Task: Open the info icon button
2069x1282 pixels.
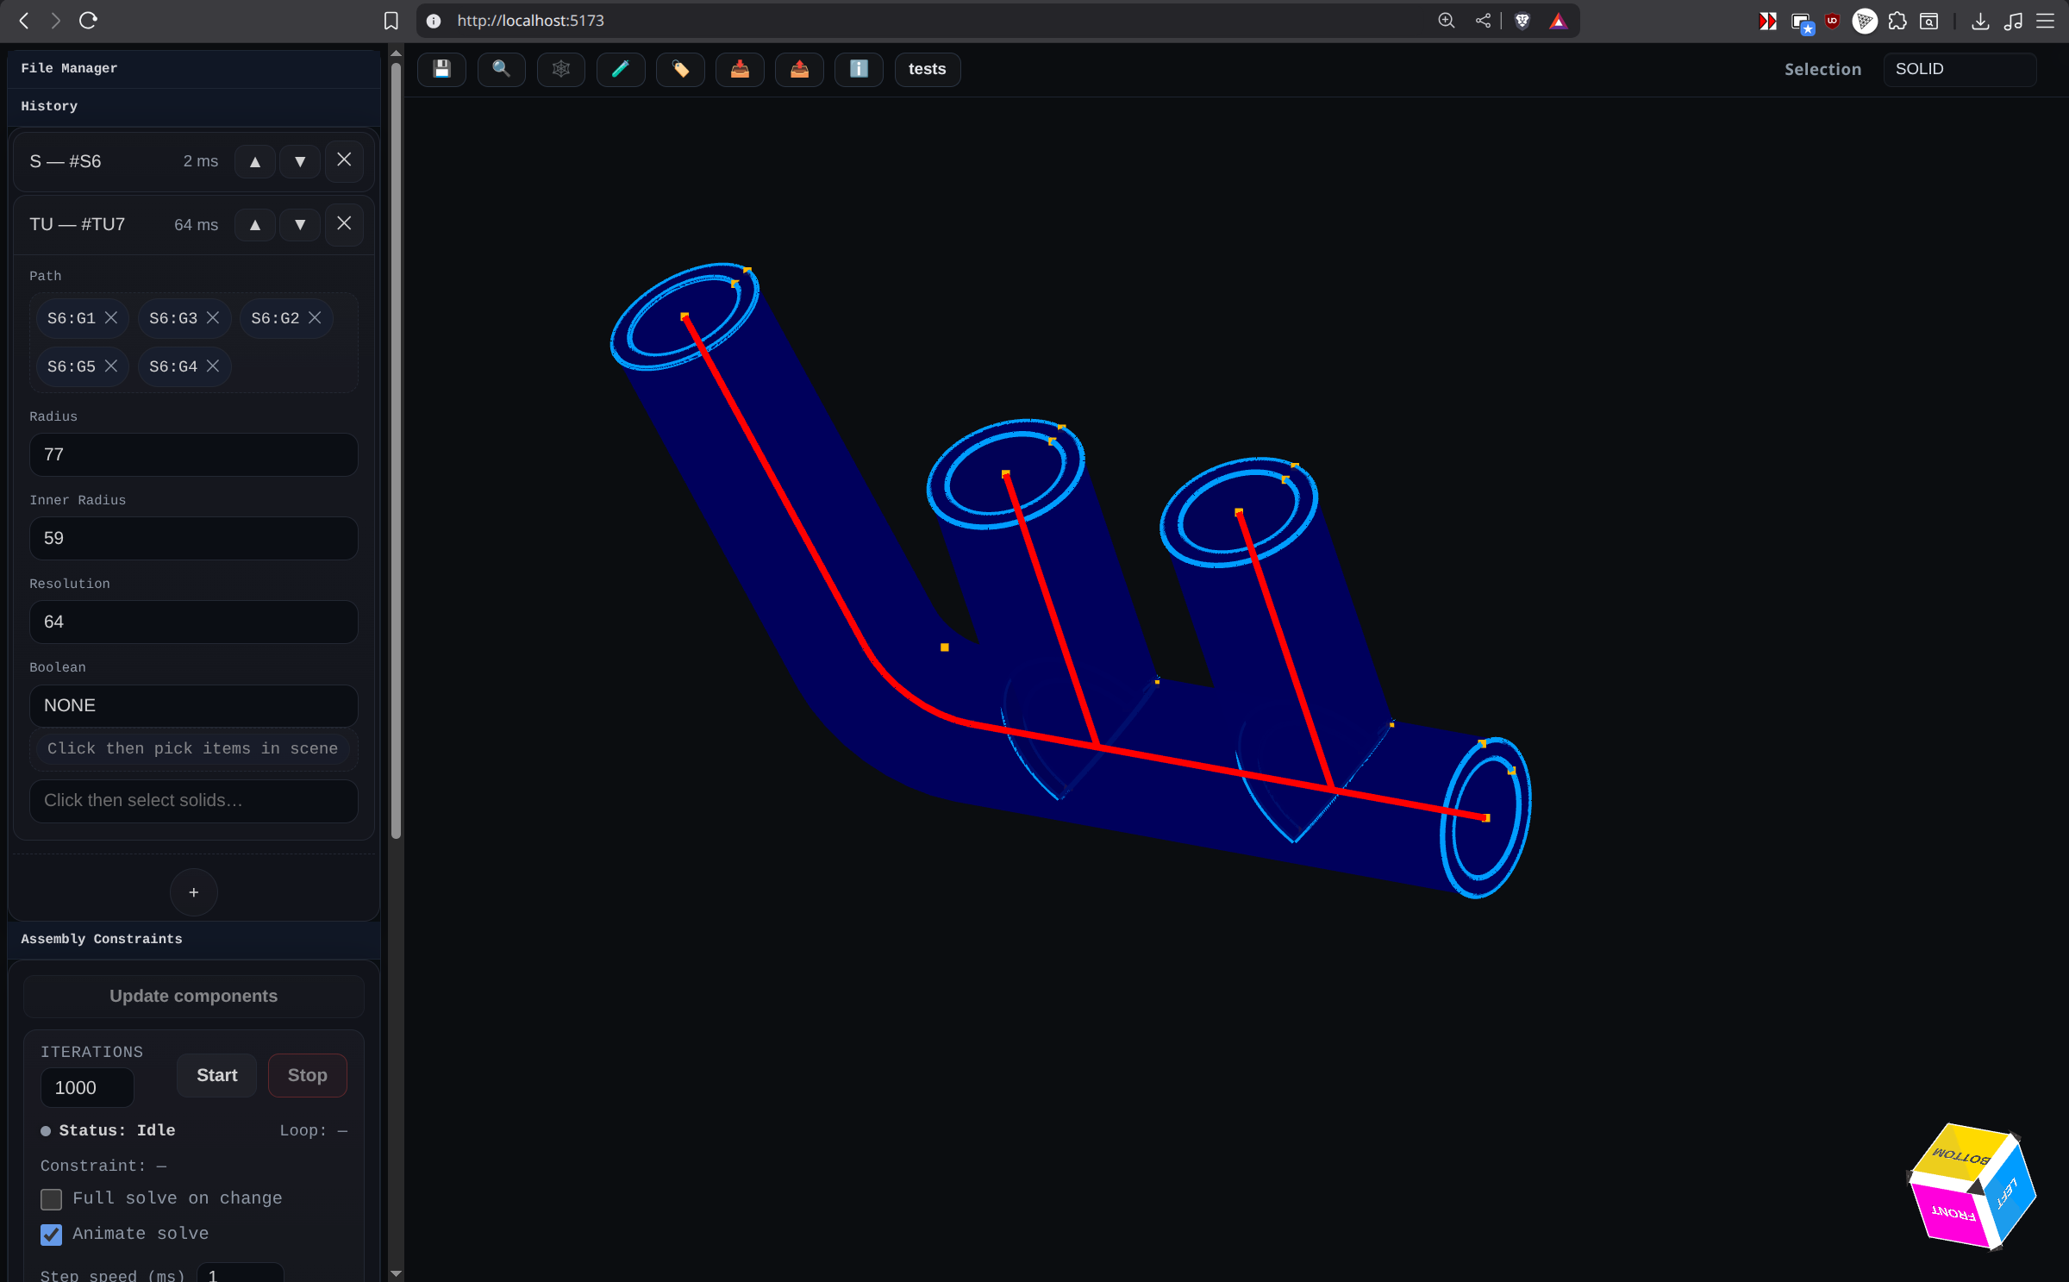Action: tap(859, 69)
